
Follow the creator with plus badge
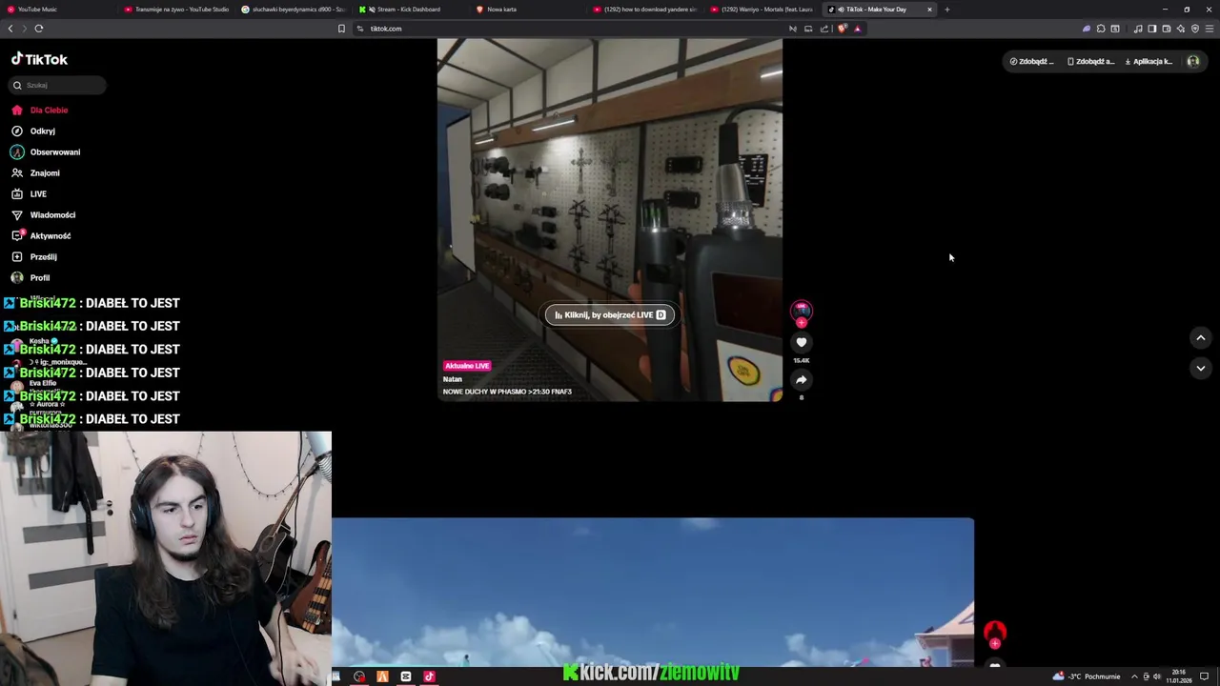[802, 323]
